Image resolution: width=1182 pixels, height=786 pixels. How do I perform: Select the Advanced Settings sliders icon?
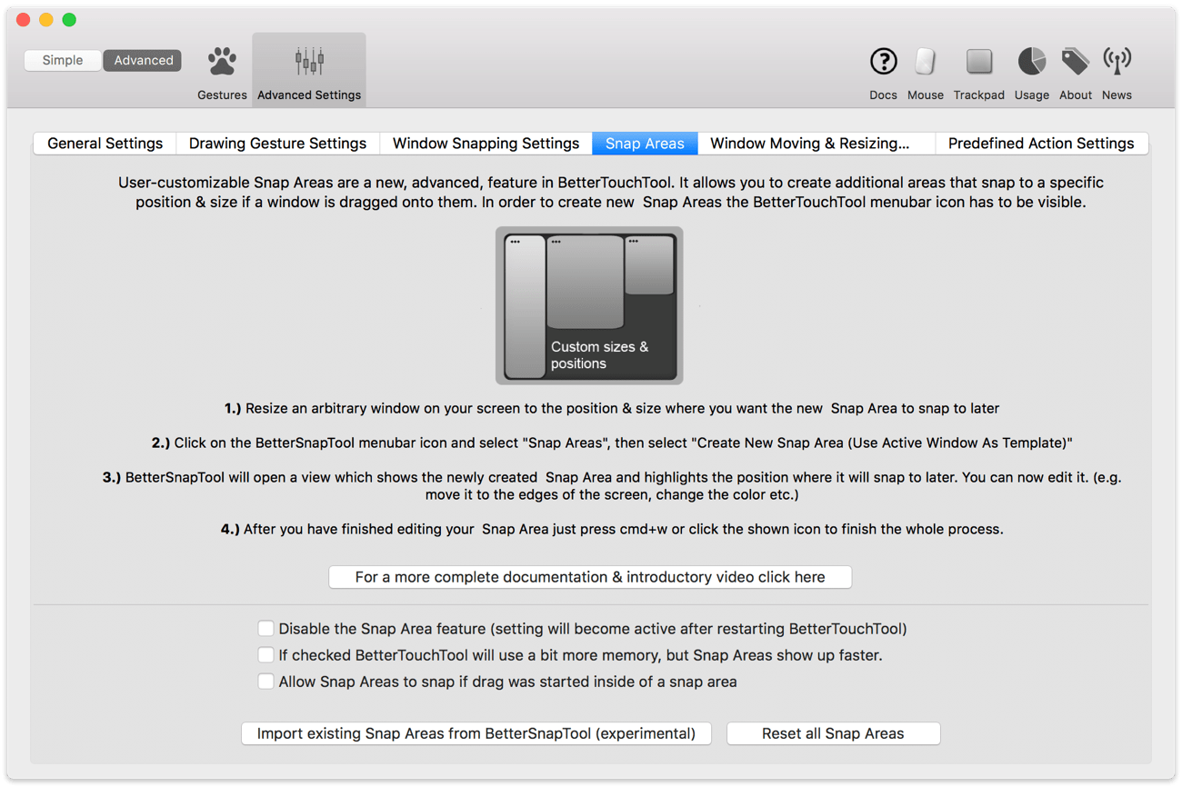pyautogui.click(x=309, y=62)
